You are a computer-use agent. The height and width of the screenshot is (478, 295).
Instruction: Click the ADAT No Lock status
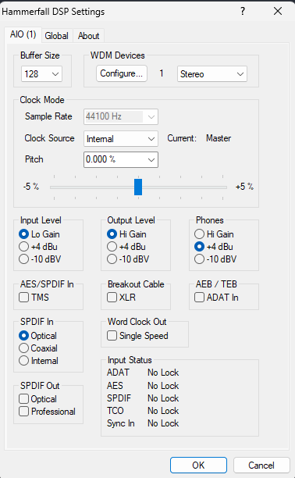coord(163,373)
